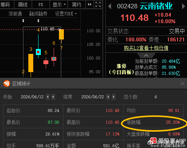This screenshot has height=148, width=187.
Task: Click the 深股通 label
Action: (x=15, y=14)
